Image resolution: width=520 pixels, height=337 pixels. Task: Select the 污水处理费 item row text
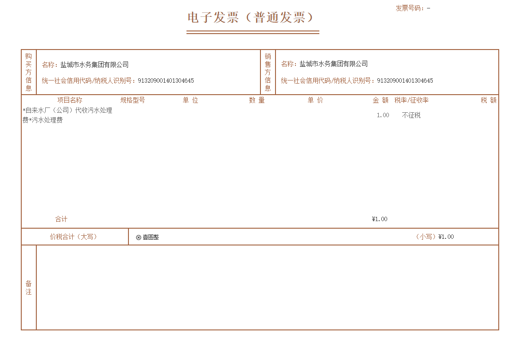(67, 115)
